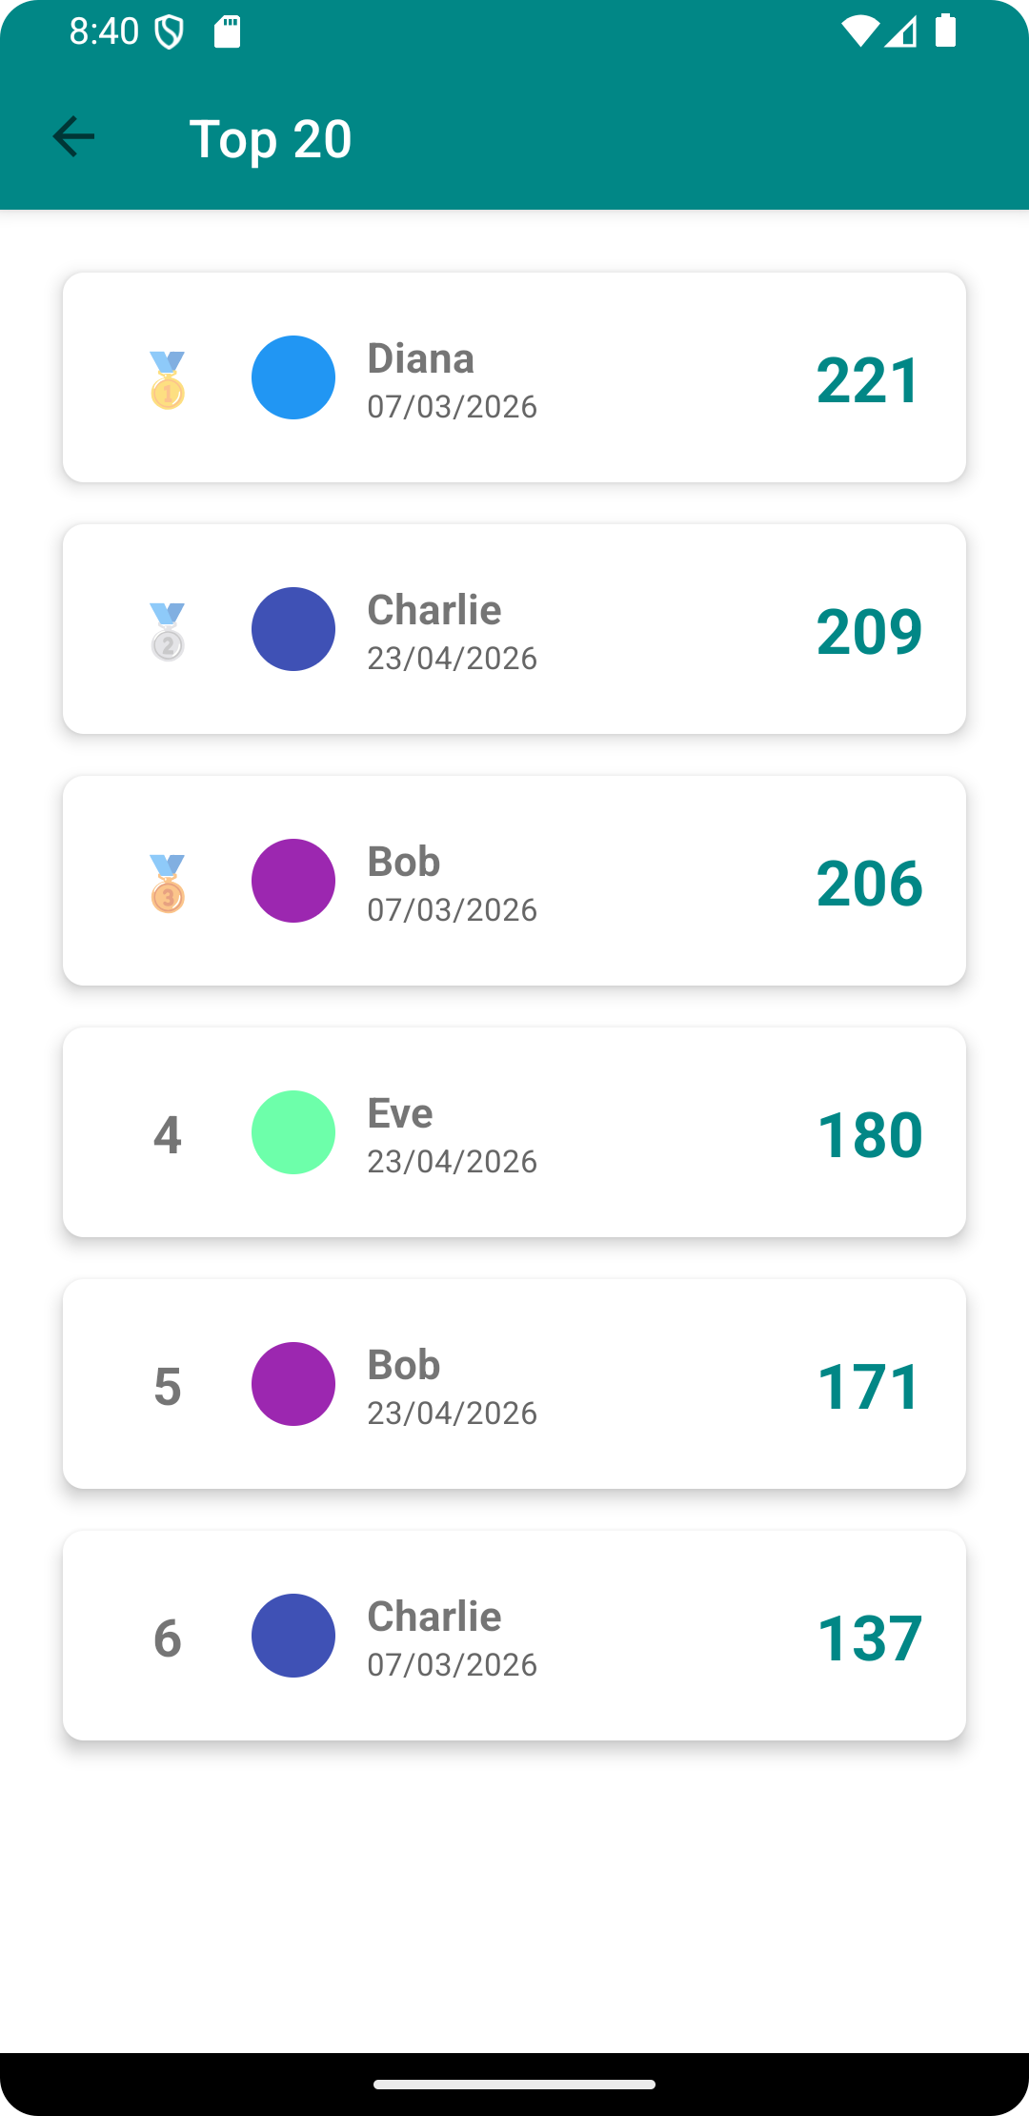Click the rank 4 number
The width and height of the screenshot is (1029, 2116).
[x=168, y=1134]
